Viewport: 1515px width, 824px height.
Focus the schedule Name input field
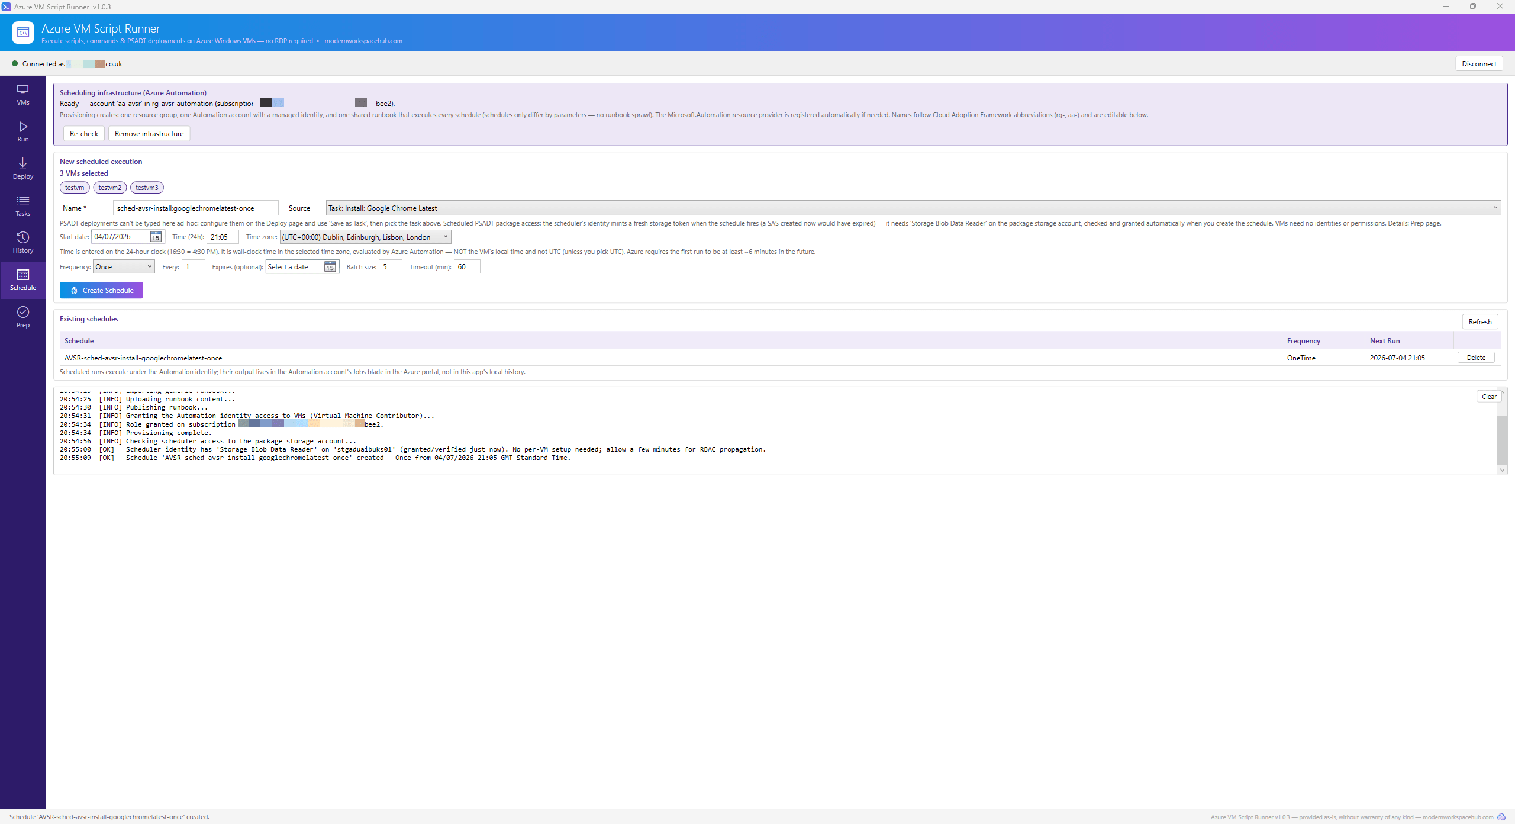[195, 208]
